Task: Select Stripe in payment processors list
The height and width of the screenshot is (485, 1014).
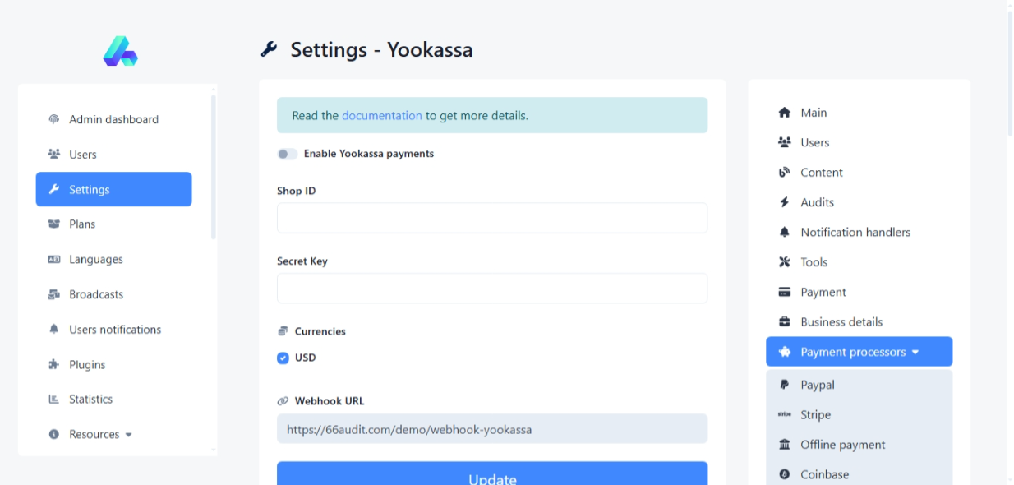Action: (x=815, y=415)
